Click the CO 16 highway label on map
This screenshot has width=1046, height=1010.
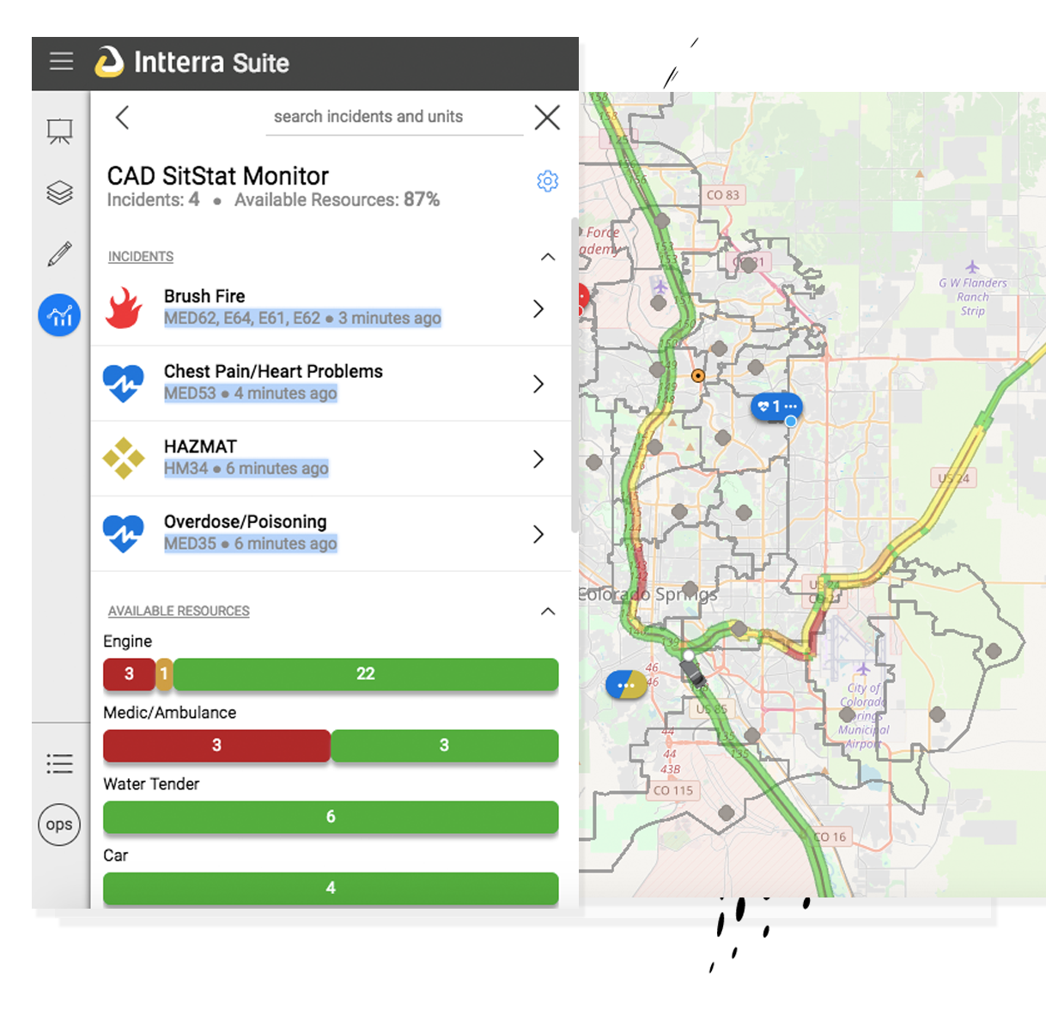point(830,837)
